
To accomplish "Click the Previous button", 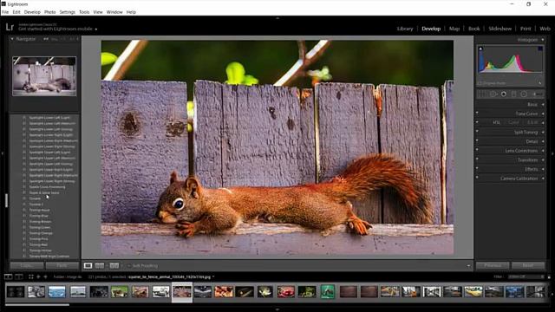I will [493, 265].
